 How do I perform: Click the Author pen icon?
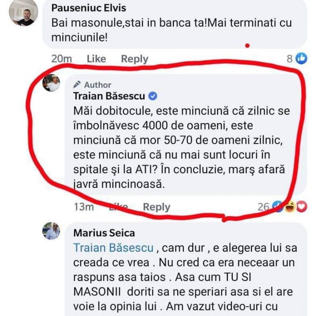click(77, 85)
